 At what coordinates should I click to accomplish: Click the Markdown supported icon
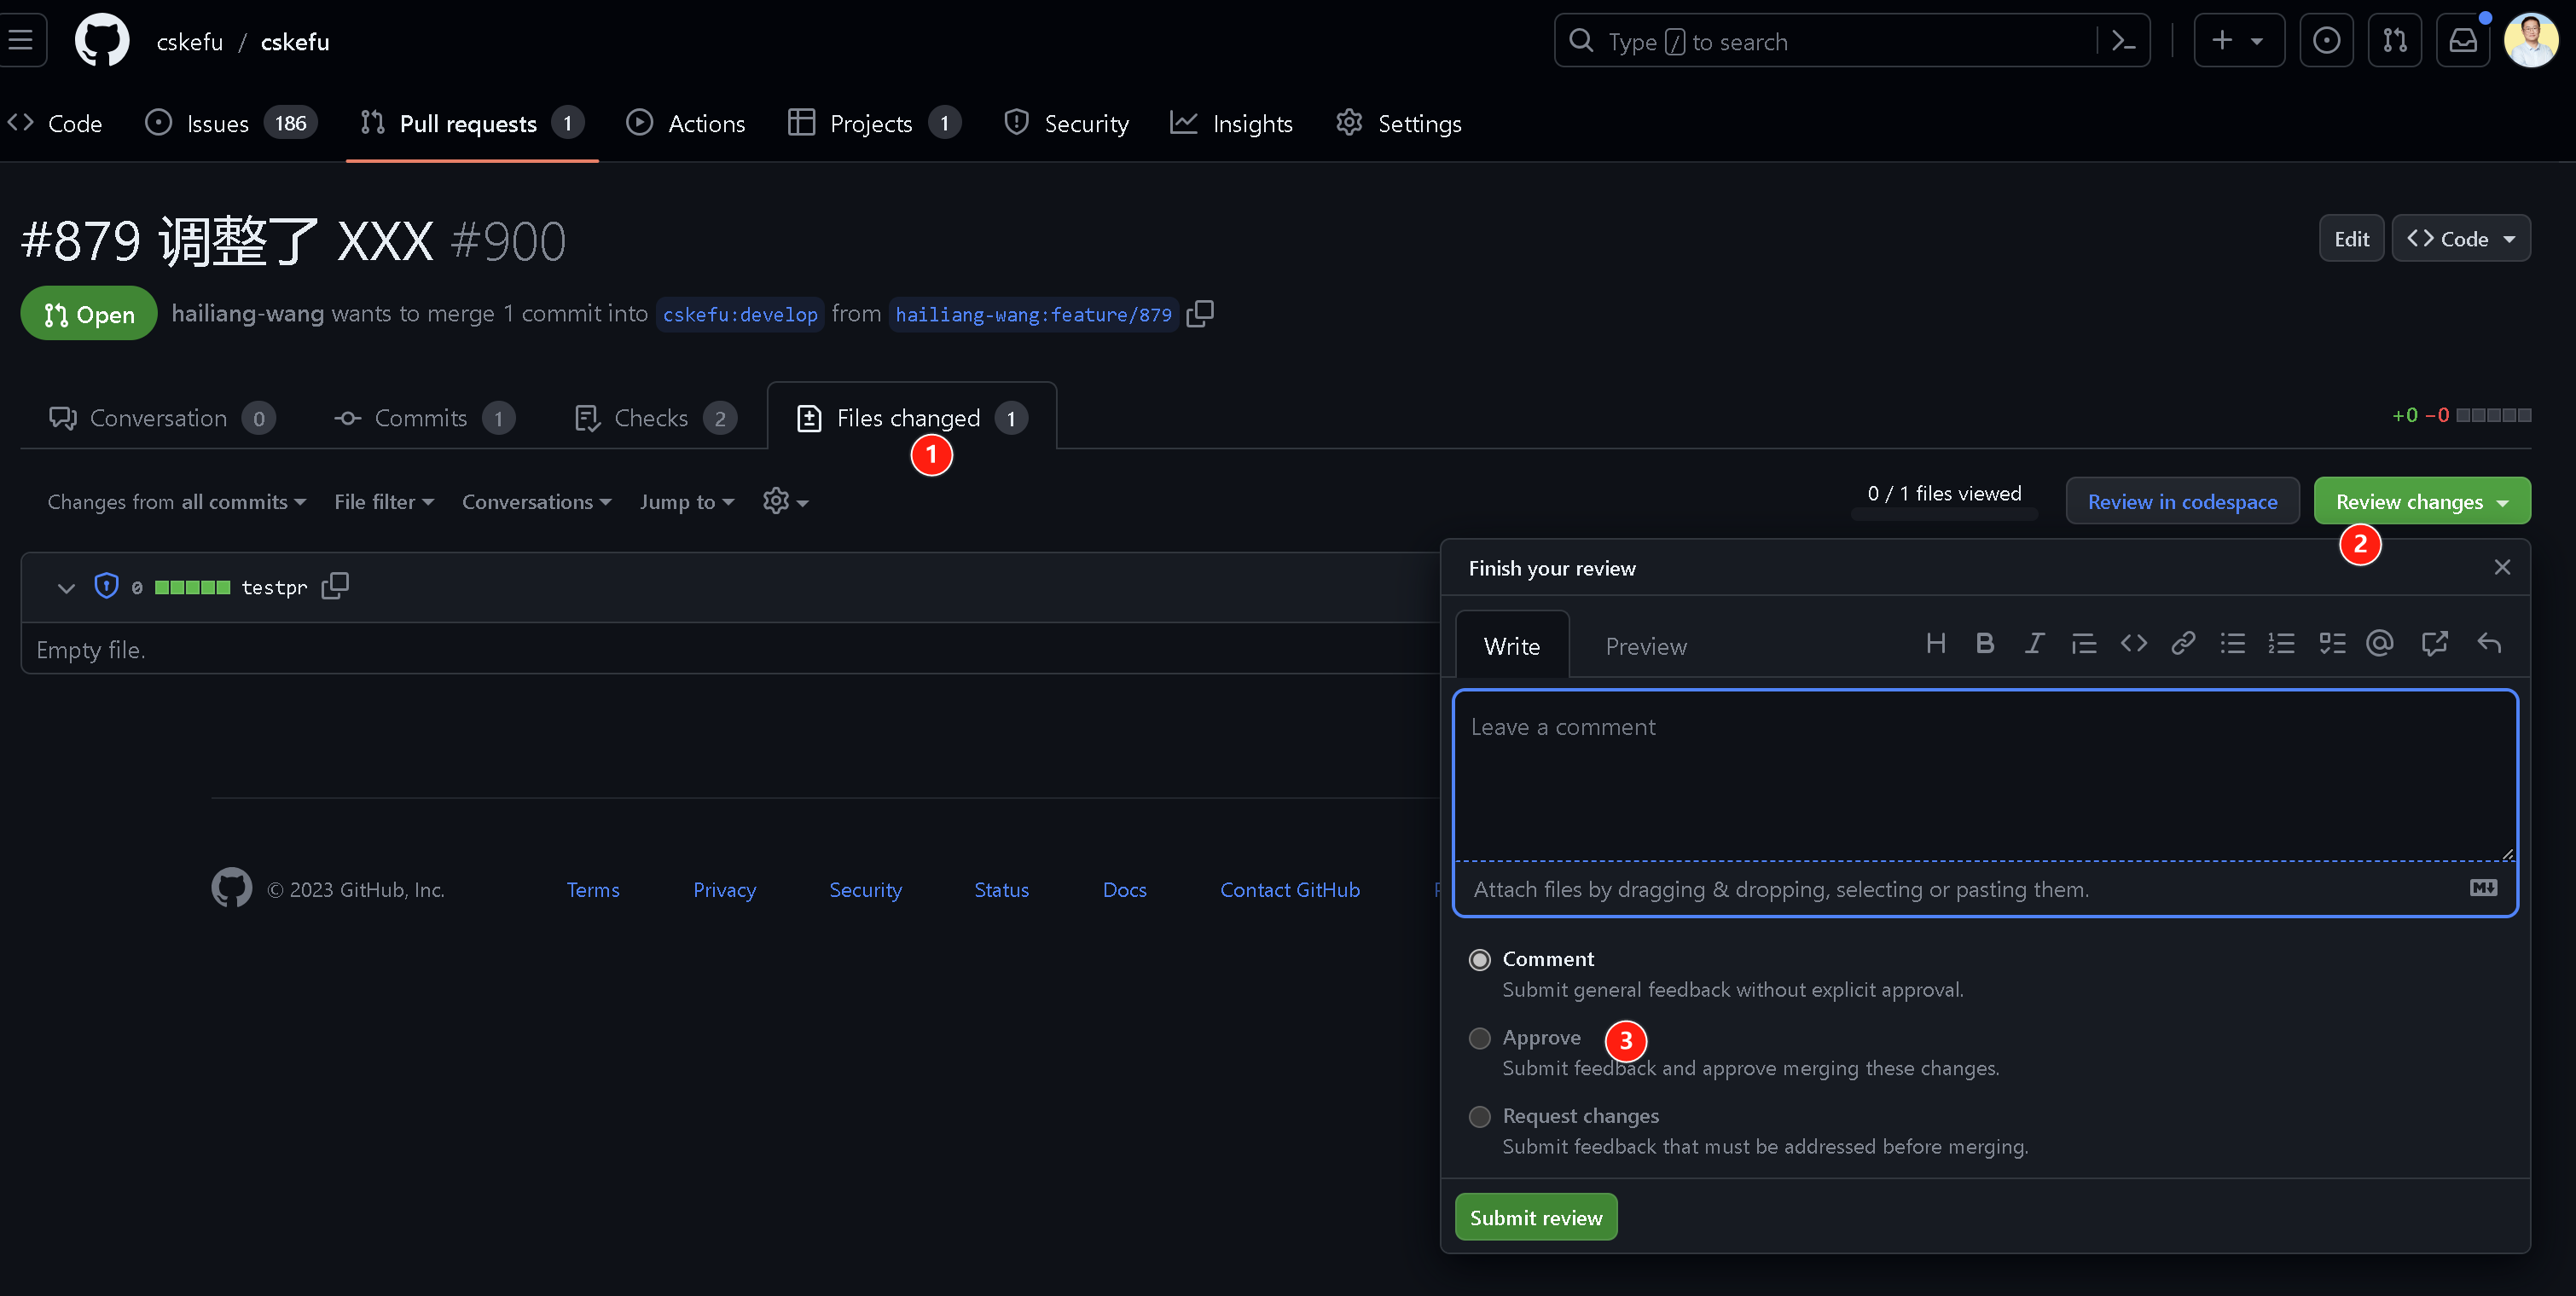coord(2483,888)
